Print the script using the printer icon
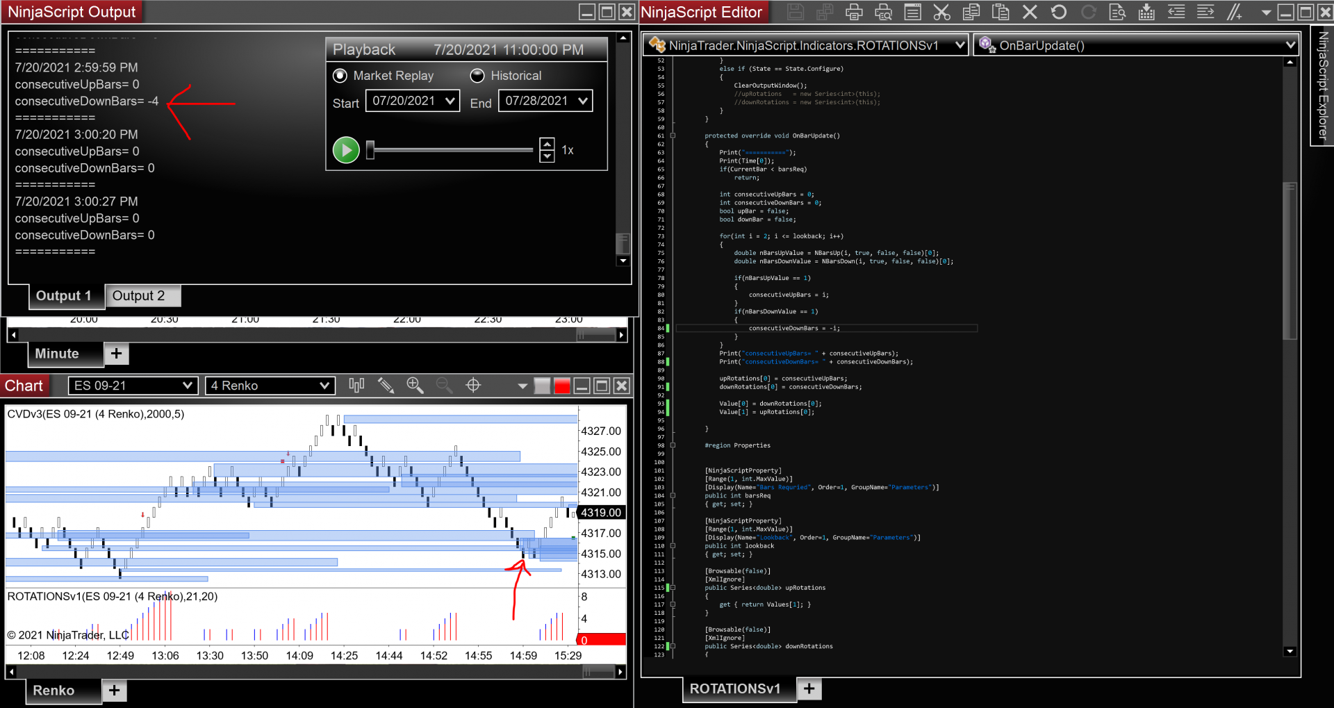The width and height of the screenshot is (1334, 708). click(854, 12)
